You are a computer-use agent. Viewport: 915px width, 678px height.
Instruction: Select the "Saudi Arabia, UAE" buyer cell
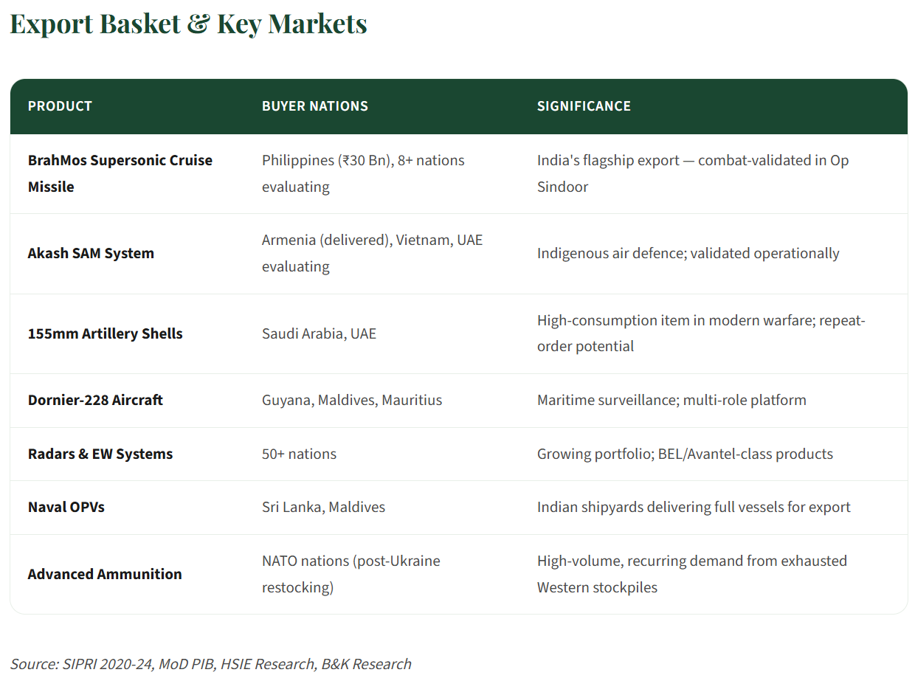tap(319, 333)
